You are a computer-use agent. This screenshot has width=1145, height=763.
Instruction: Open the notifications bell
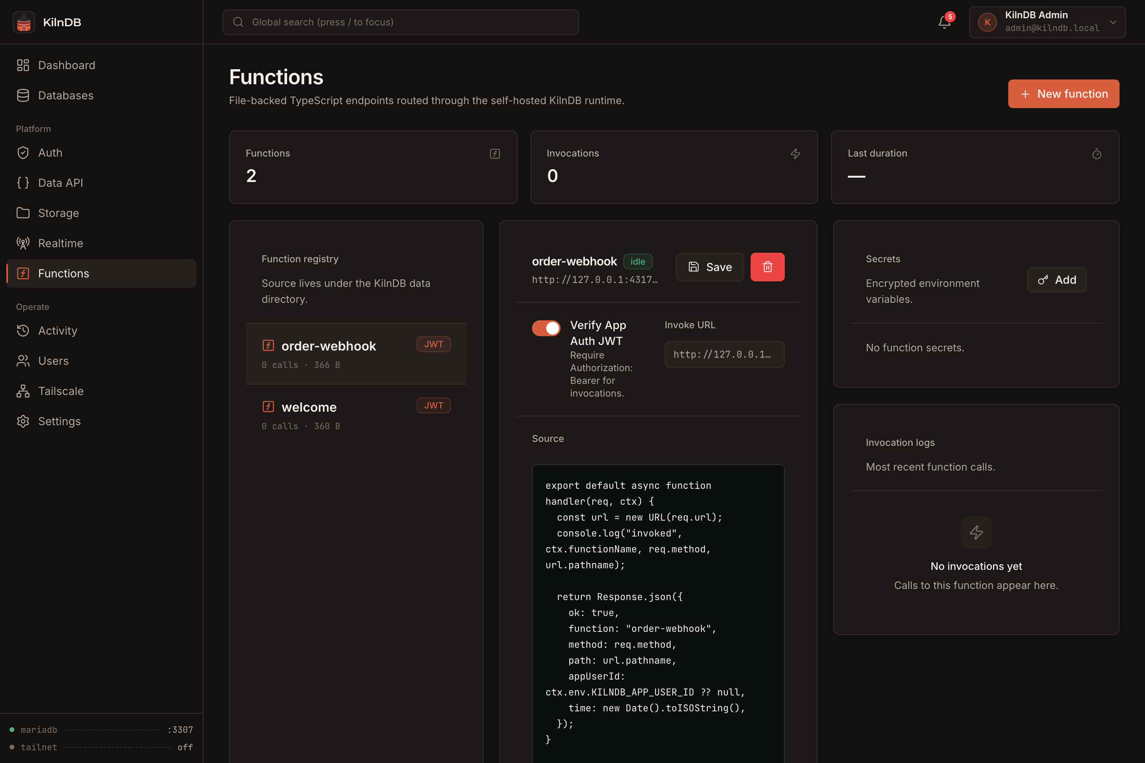tap(944, 22)
